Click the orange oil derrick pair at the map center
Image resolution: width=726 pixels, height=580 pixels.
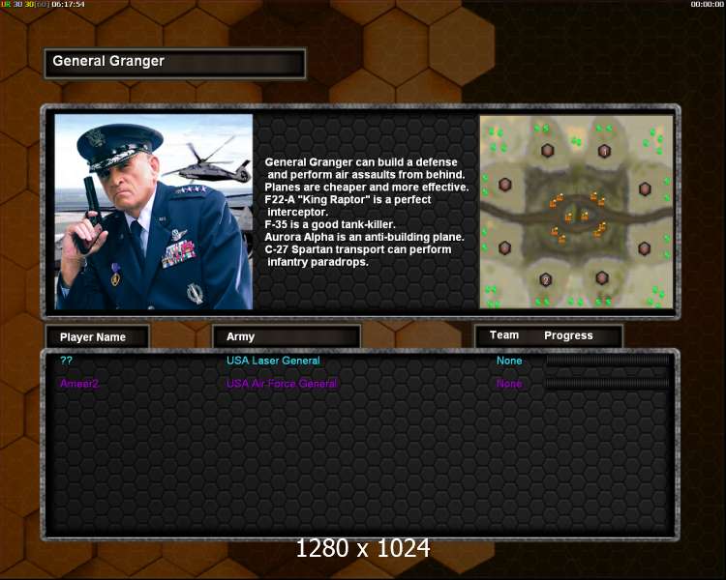[577, 216]
